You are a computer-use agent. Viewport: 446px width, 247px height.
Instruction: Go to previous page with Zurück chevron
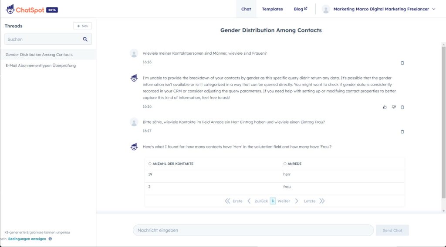coord(249,201)
